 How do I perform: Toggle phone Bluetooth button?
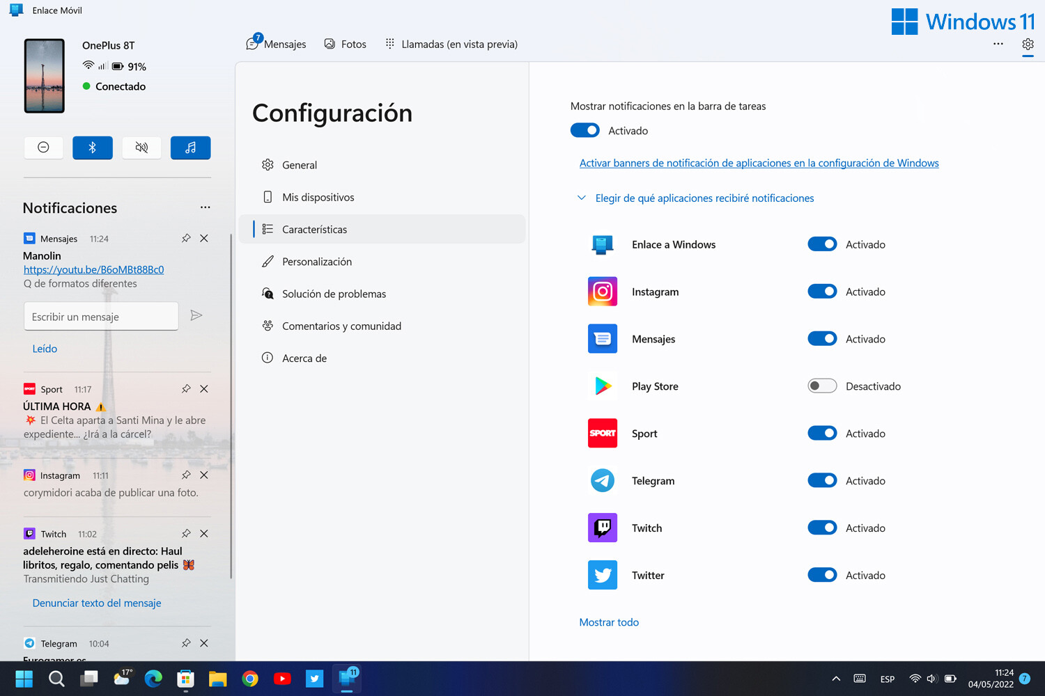tap(93, 148)
